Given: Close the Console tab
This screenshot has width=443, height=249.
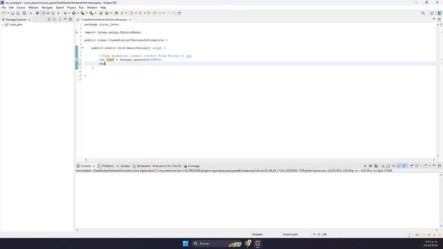Looking at the screenshot, I should tap(94, 166).
